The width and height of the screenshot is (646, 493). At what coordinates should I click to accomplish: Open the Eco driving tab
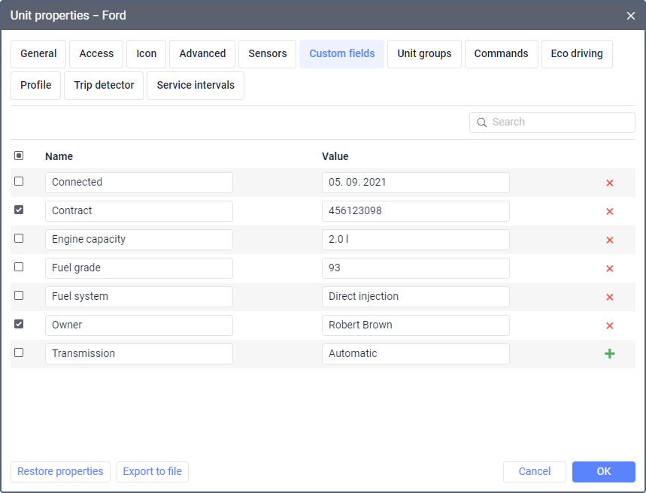point(576,54)
